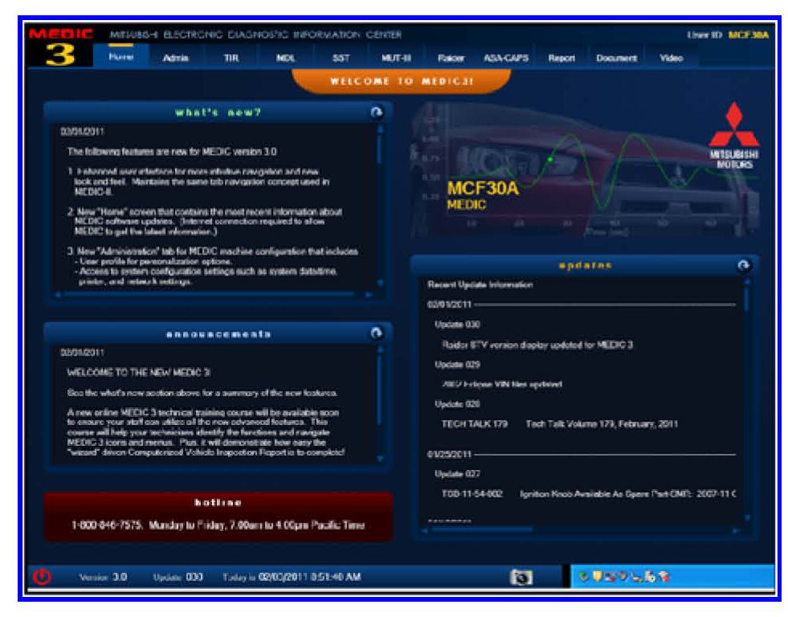Click the TECH TALK 179 update entry
The height and width of the screenshot is (617, 788).
click(474, 423)
